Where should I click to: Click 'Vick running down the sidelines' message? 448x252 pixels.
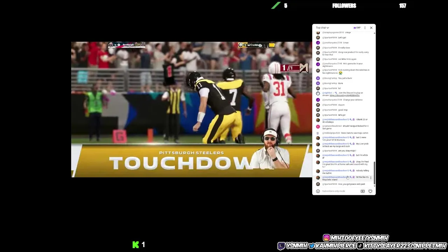point(345,71)
